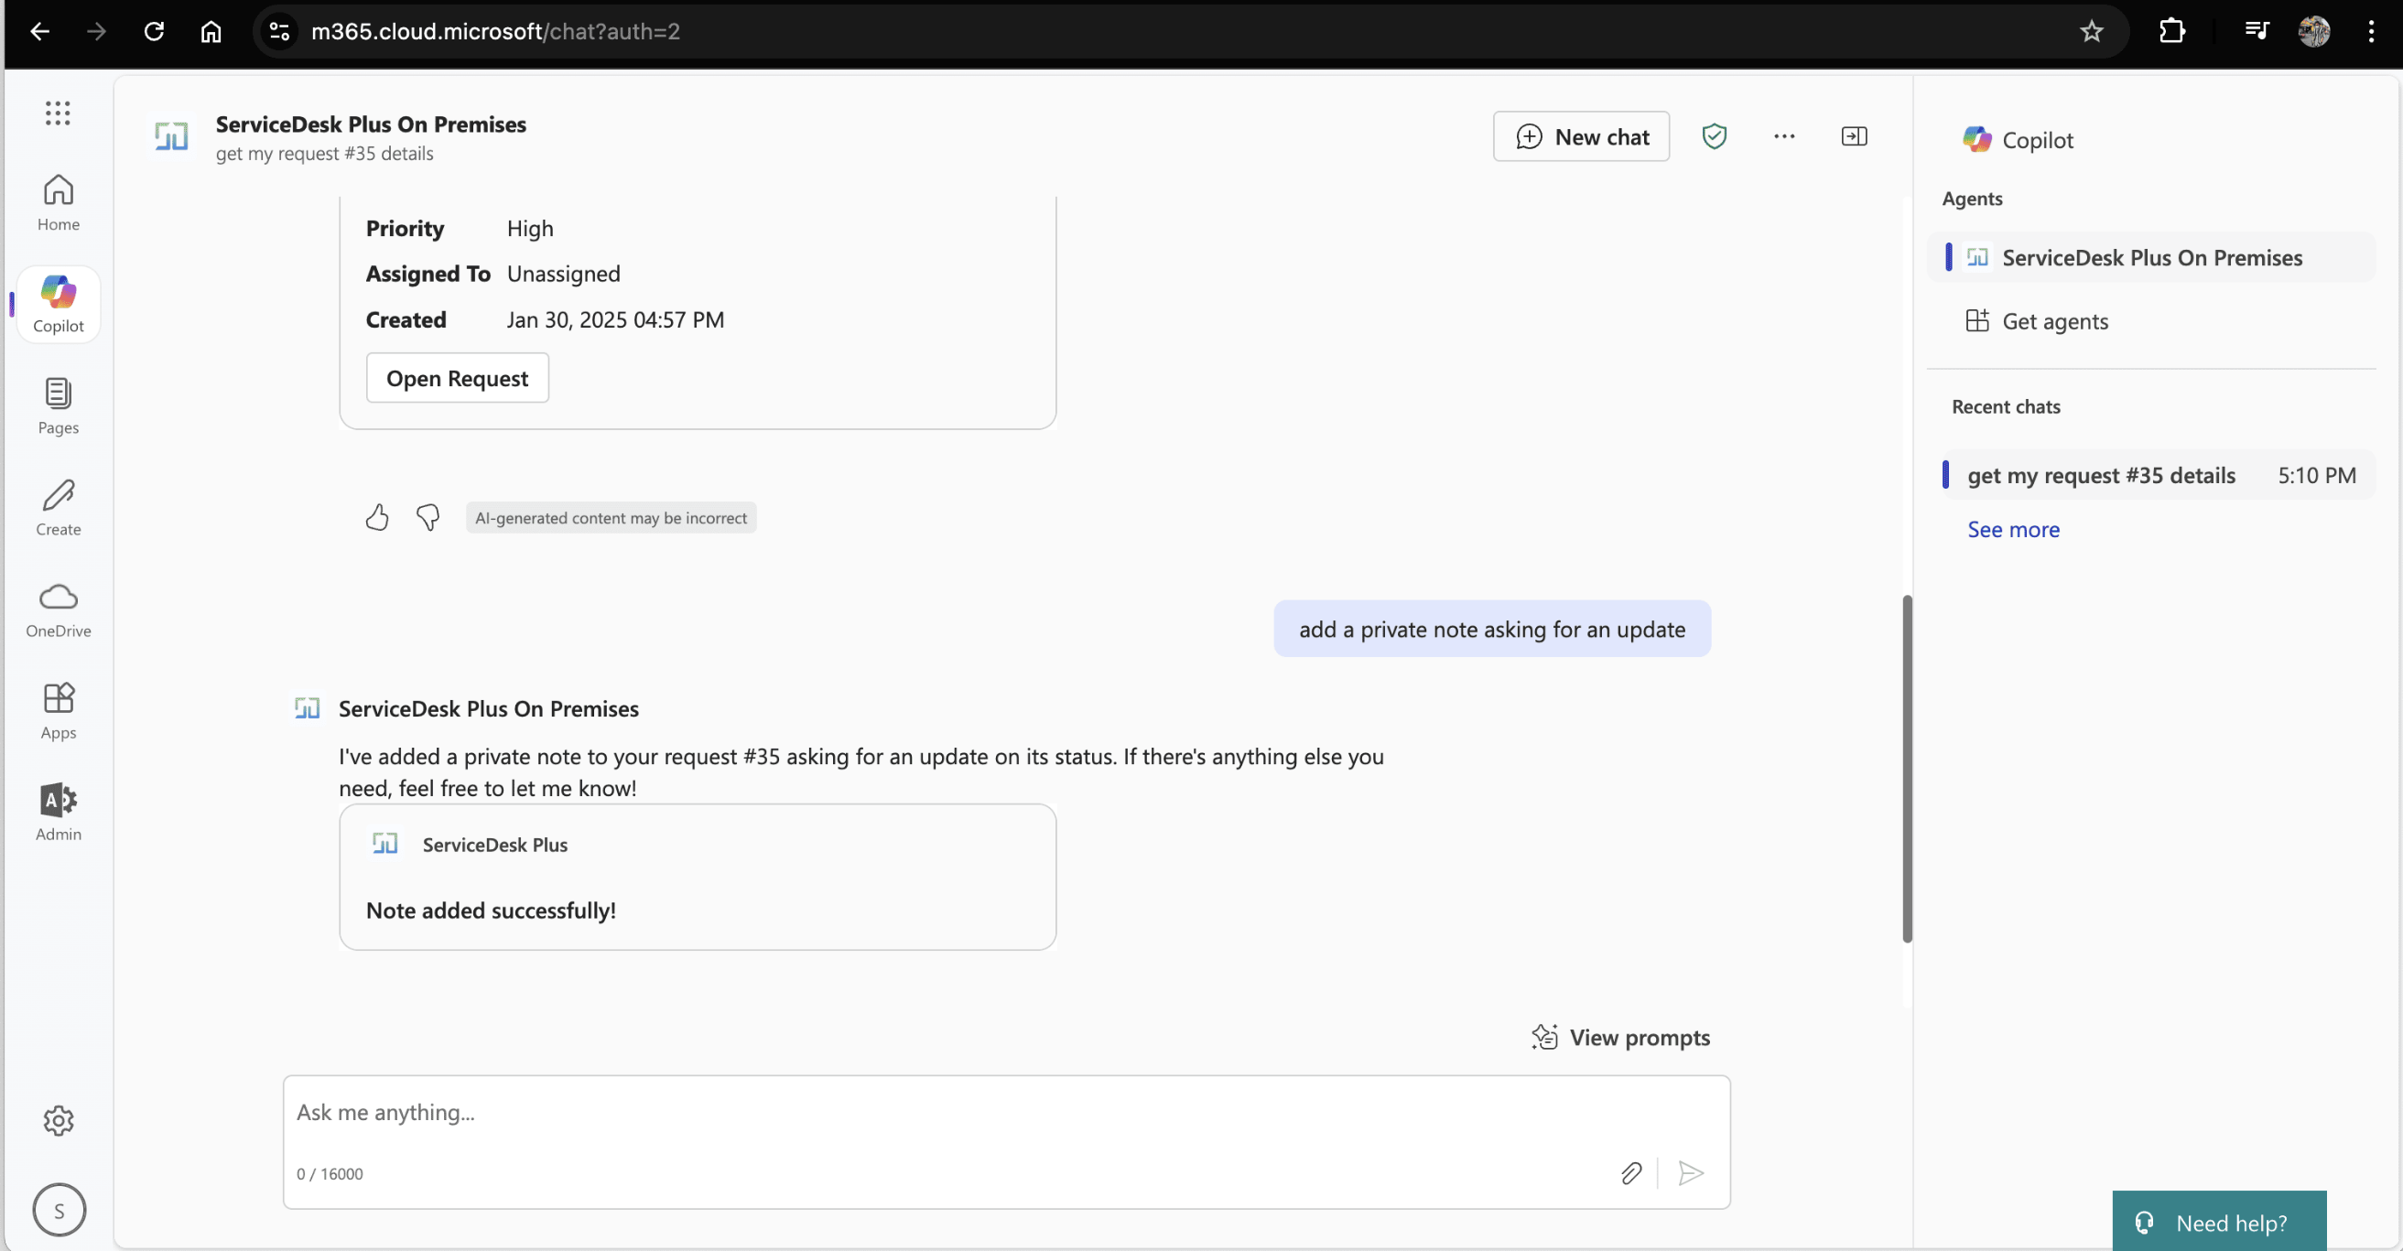Click 'Note added successfully!' text
The height and width of the screenshot is (1251, 2403).
click(491, 910)
